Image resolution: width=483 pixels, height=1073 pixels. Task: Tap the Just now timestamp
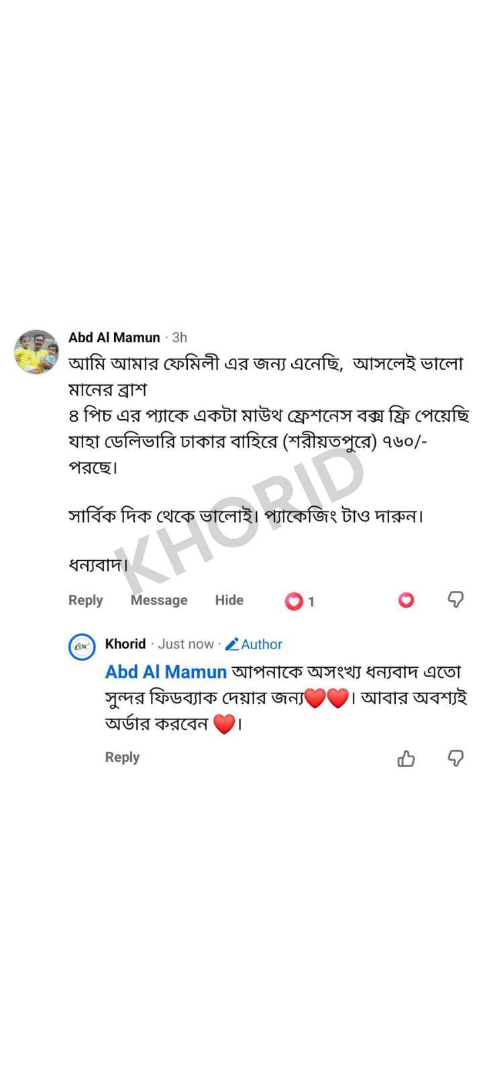tap(186, 644)
